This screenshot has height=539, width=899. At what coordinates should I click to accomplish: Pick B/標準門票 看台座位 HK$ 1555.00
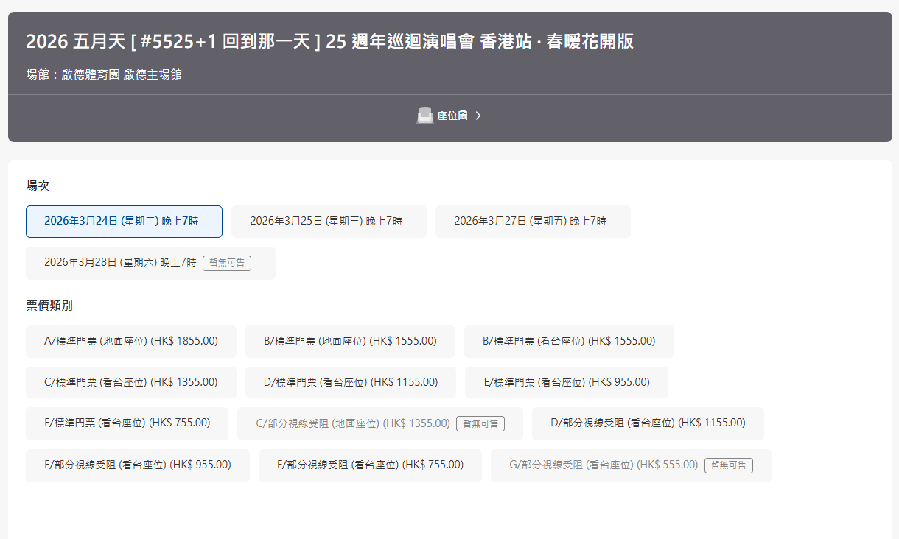click(x=569, y=341)
